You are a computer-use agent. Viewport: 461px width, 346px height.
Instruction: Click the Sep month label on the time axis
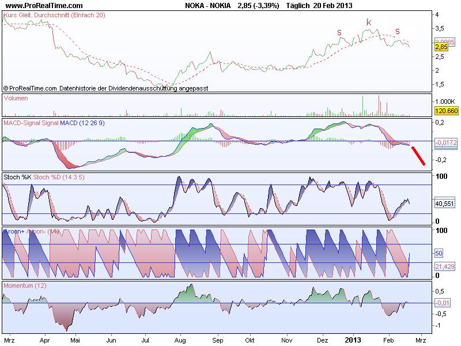pos(218,340)
